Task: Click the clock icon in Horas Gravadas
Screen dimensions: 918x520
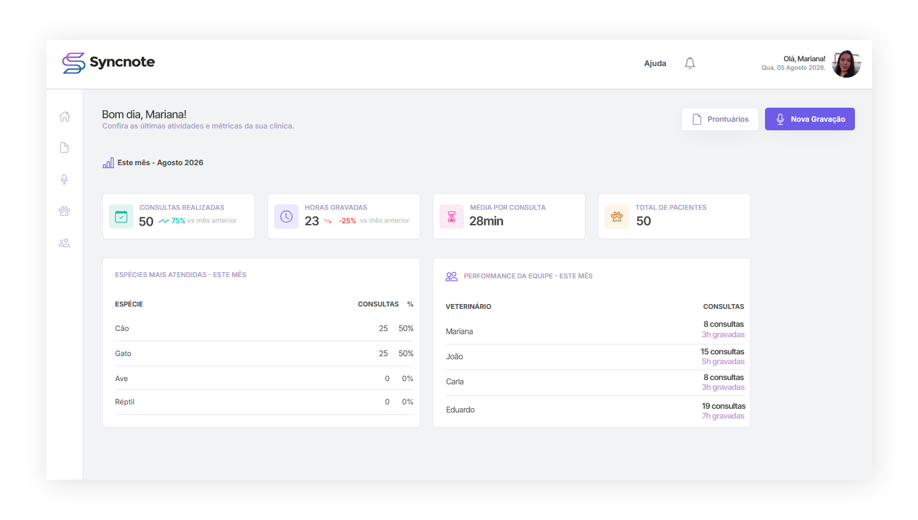Action: 286,217
